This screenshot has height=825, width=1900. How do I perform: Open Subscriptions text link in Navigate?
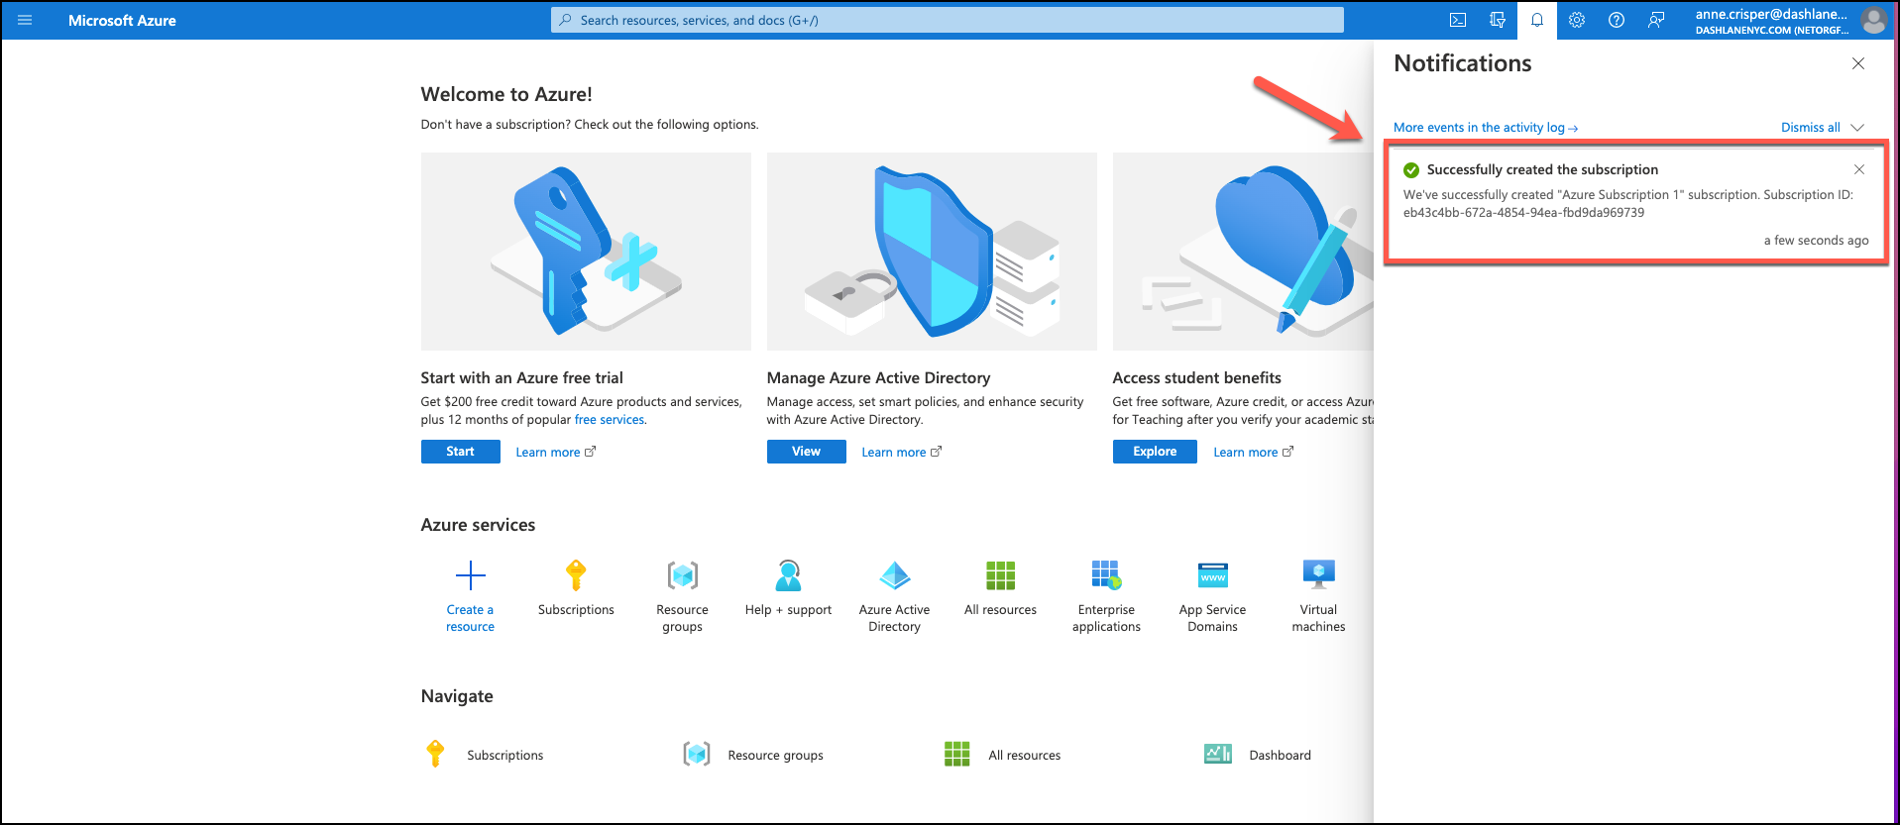505,755
